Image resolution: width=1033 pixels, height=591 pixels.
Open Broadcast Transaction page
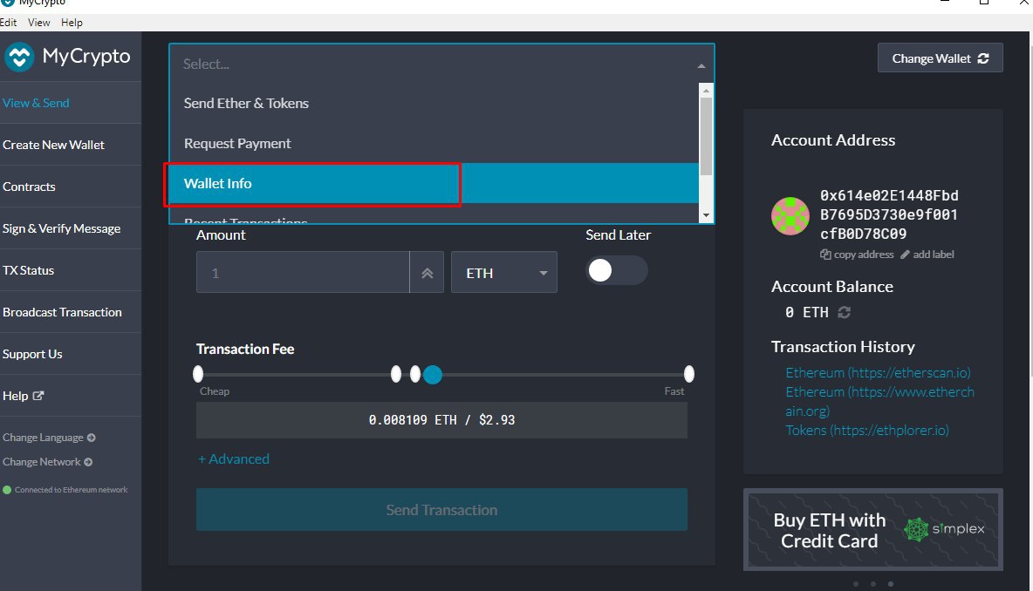(x=71, y=312)
